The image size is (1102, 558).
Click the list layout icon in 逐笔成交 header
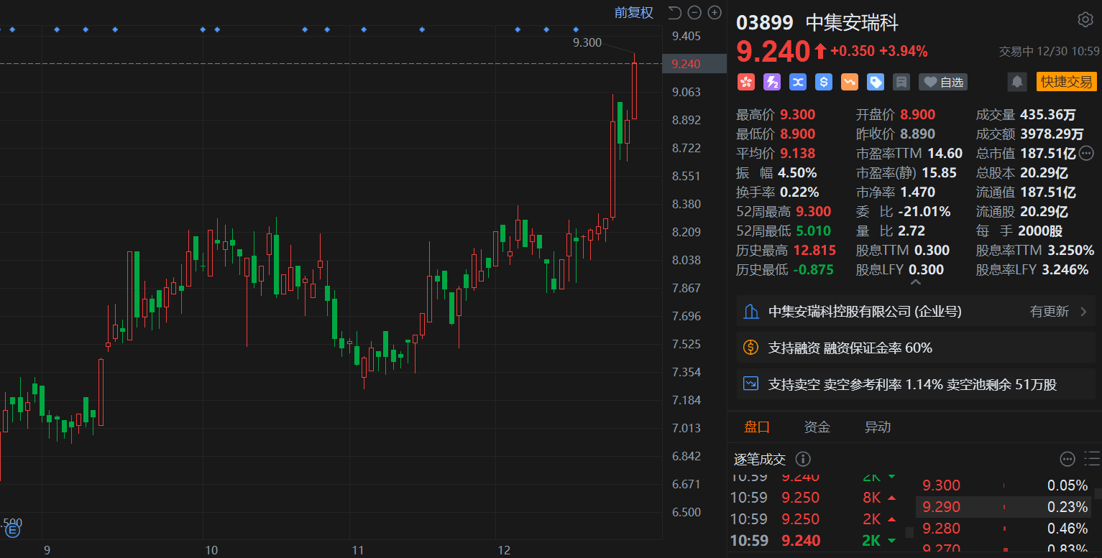(1092, 459)
